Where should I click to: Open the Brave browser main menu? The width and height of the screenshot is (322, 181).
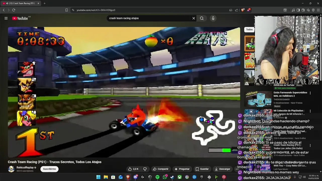318,10
